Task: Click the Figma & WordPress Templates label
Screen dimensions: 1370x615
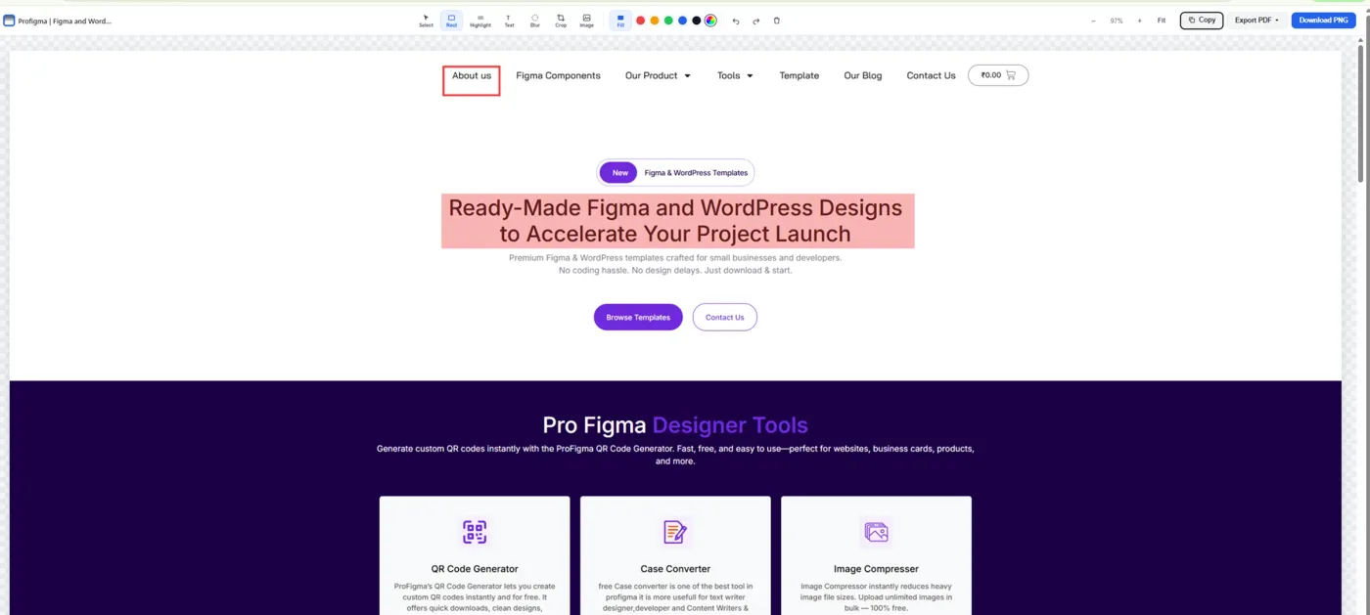Action: pyautogui.click(x=696, y=173)
